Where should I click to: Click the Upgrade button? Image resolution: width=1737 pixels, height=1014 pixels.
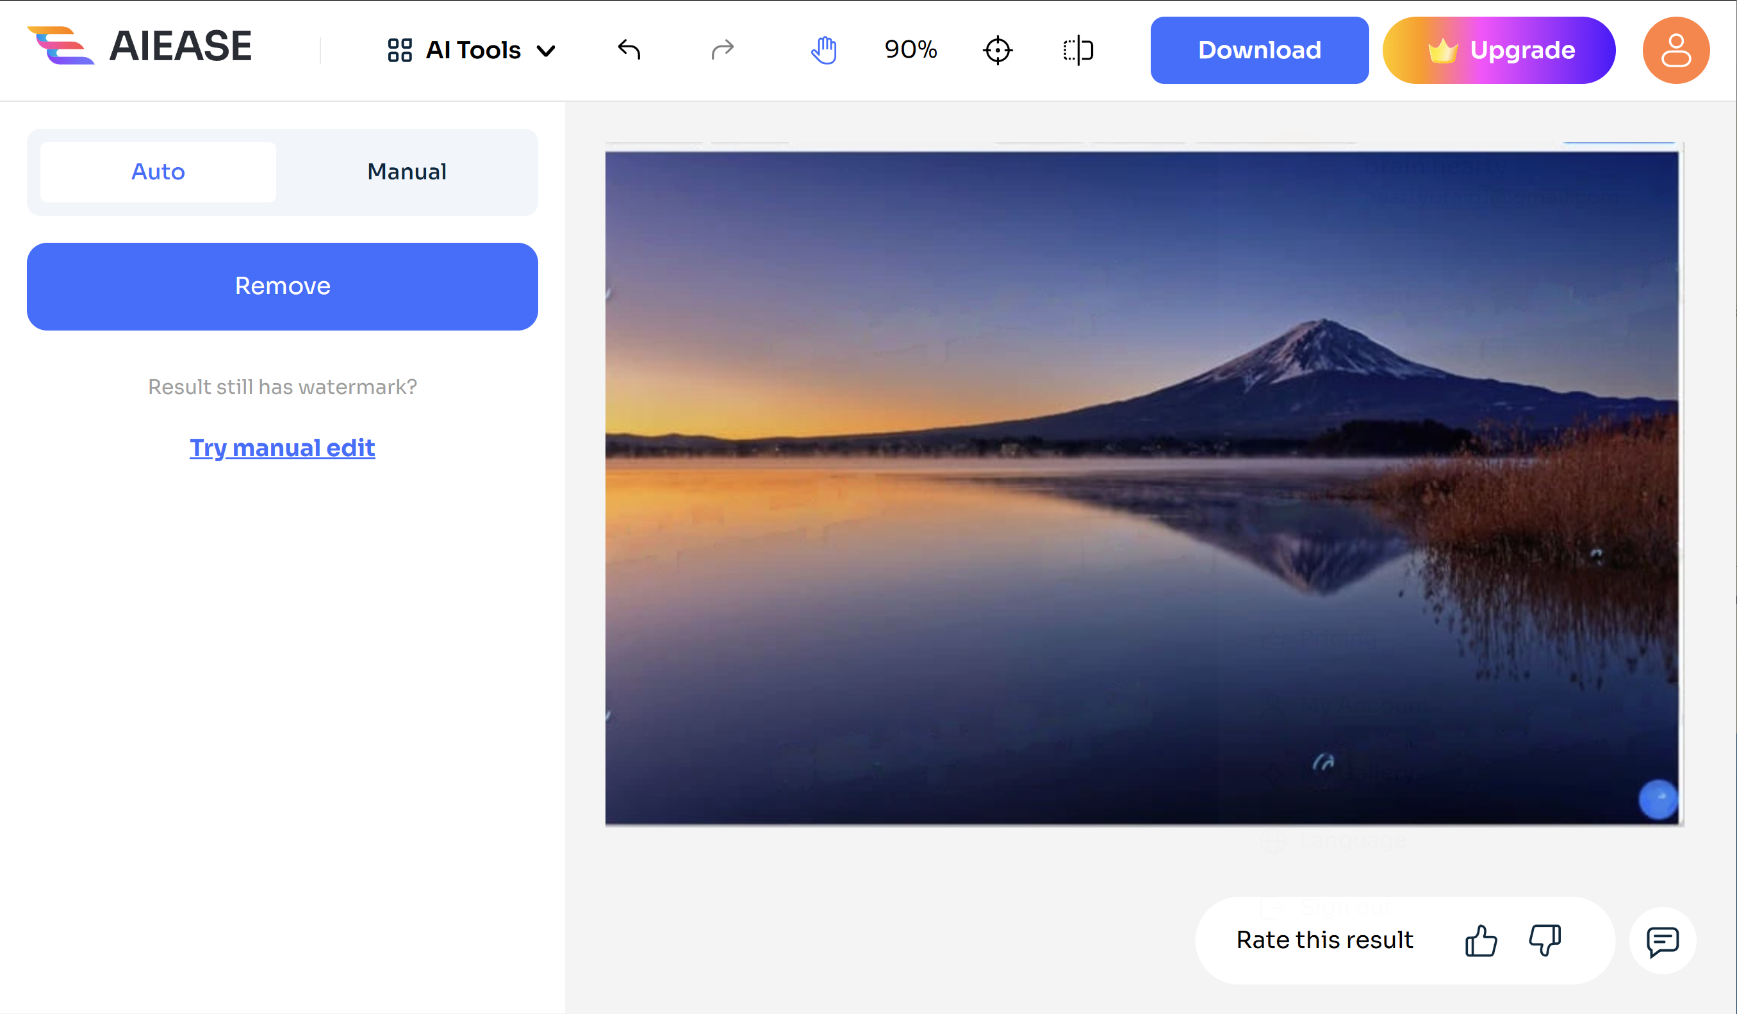point(1499,51)
